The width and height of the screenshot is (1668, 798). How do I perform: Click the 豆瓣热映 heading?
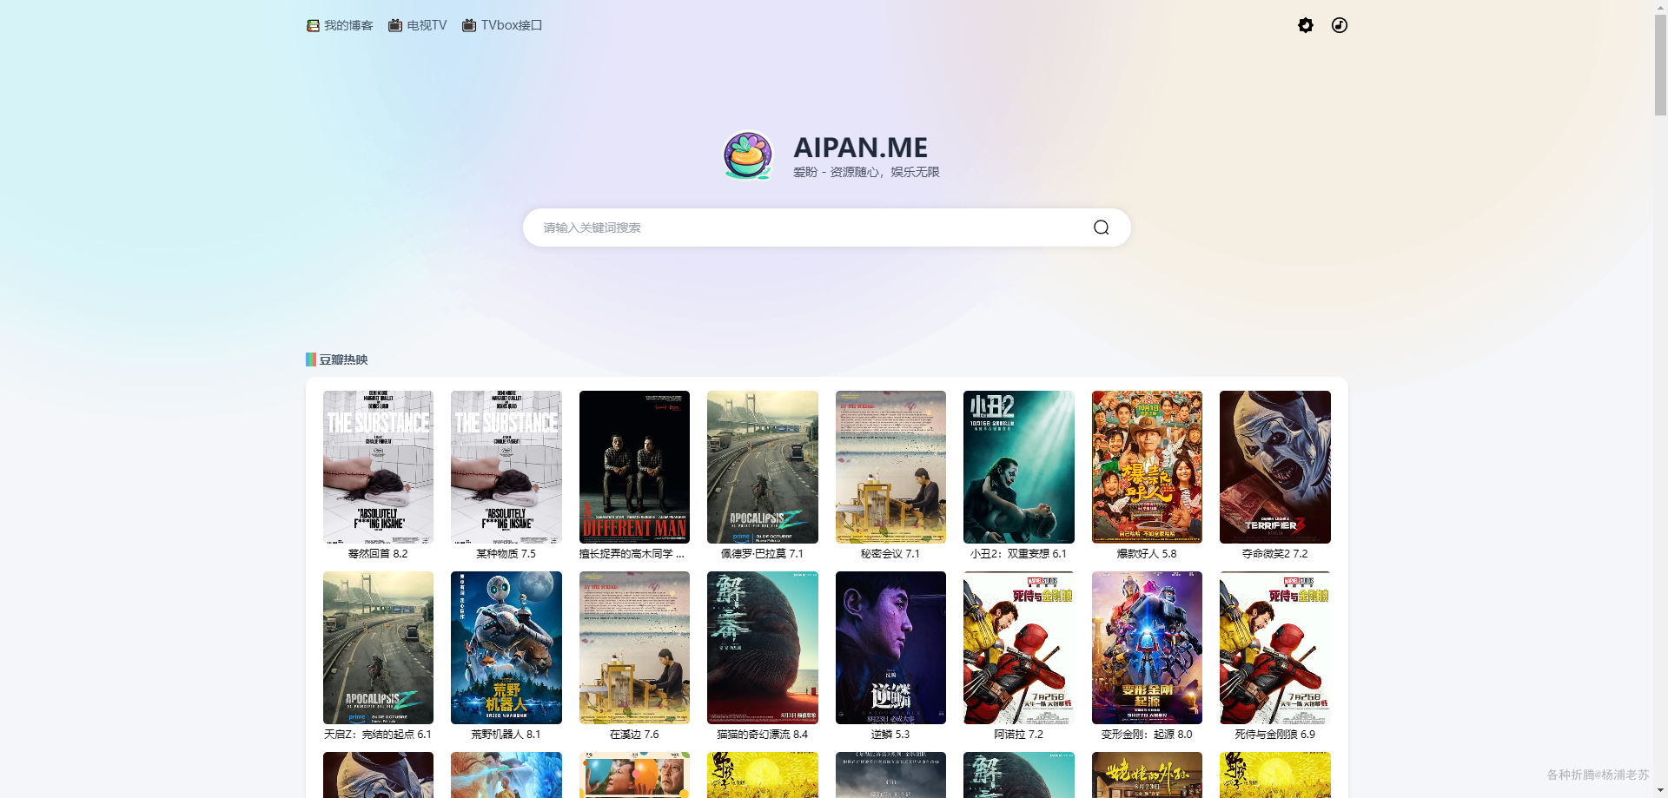coord(343,359)
